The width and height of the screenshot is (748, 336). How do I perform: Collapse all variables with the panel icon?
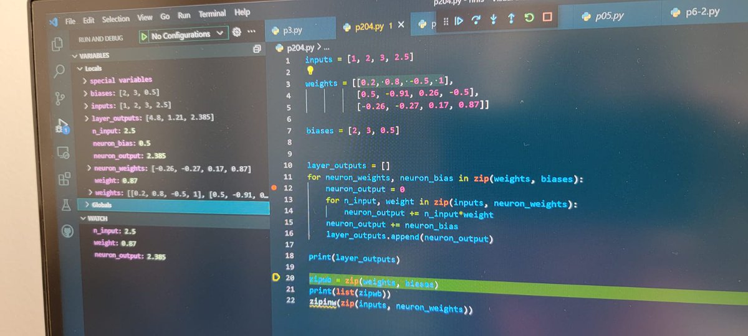coord(257,49)
